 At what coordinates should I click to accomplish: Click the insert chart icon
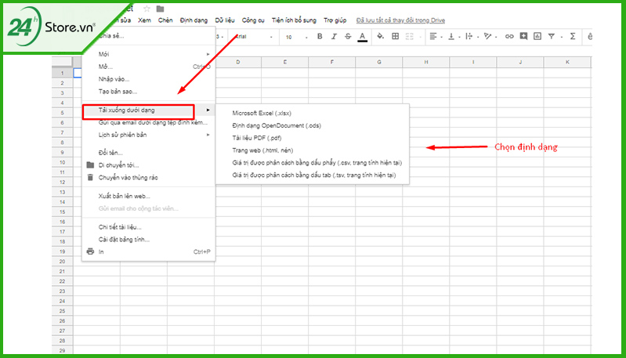click(537, 36)
